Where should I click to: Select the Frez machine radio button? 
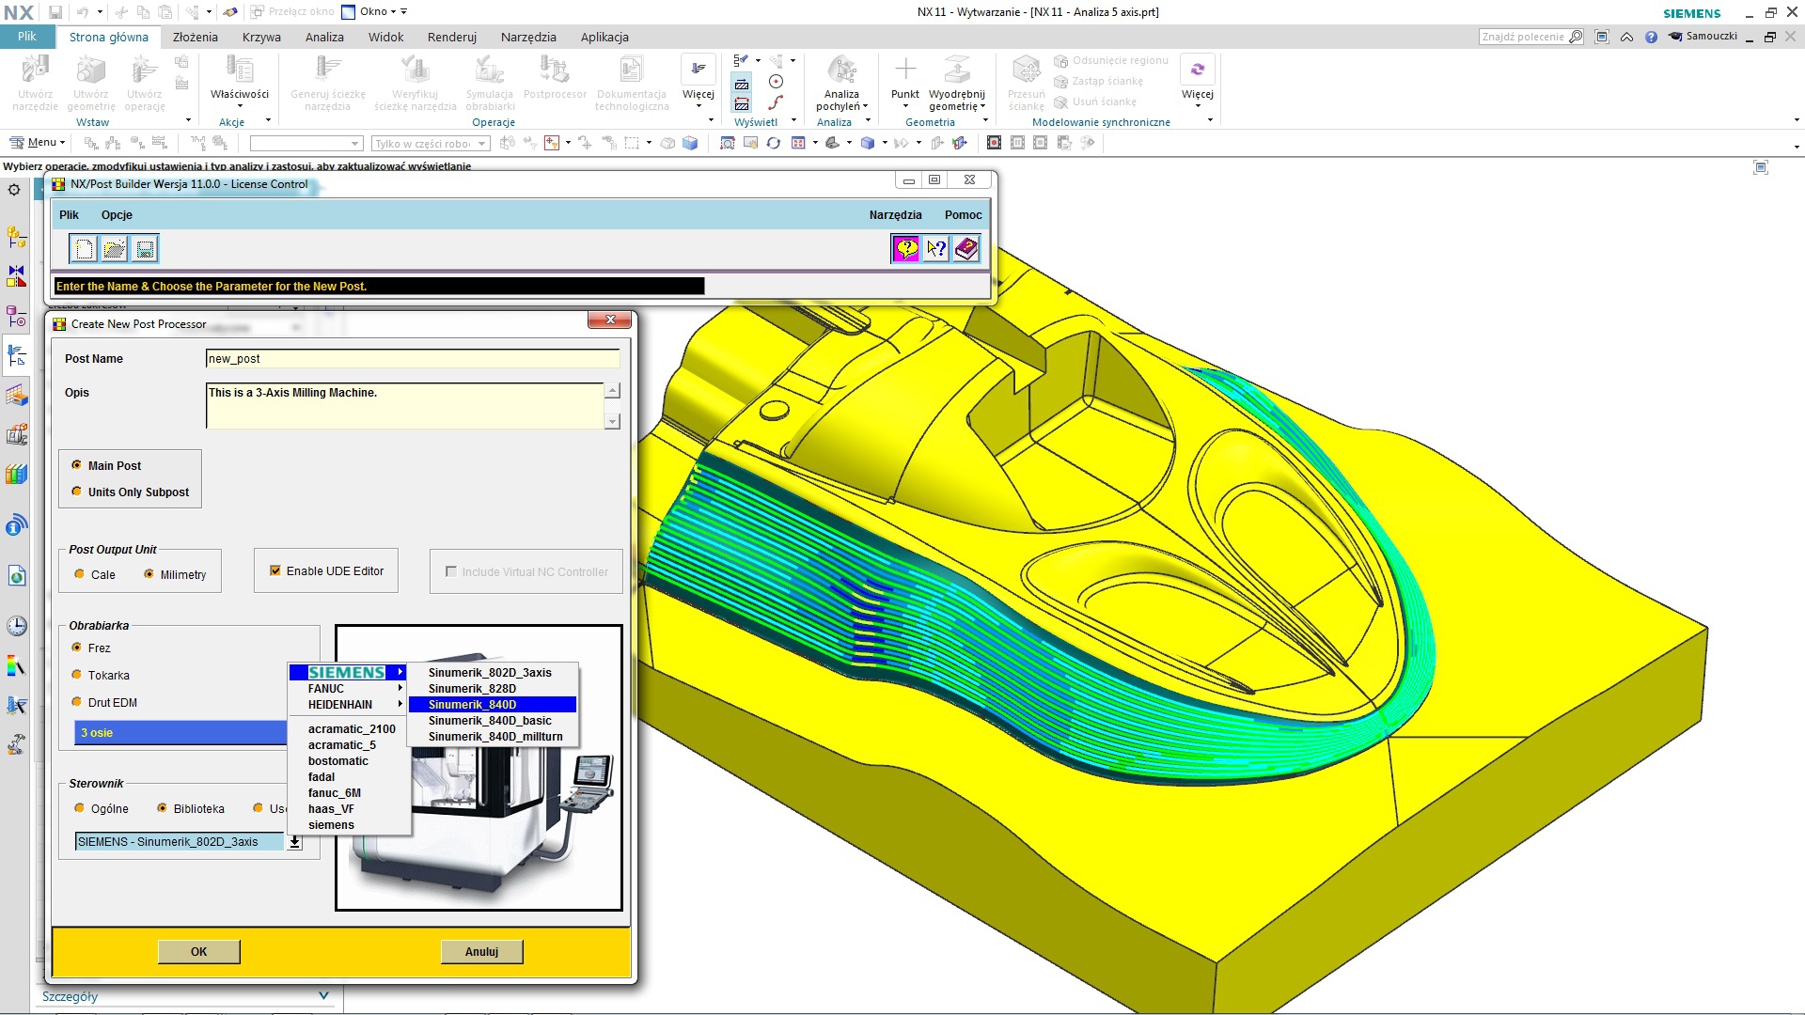point(77,648)
